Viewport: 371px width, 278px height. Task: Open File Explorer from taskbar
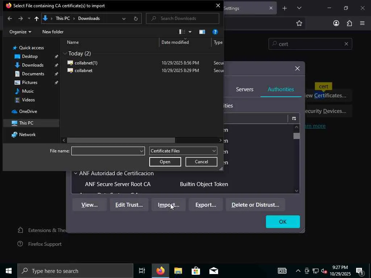(178, 271)
